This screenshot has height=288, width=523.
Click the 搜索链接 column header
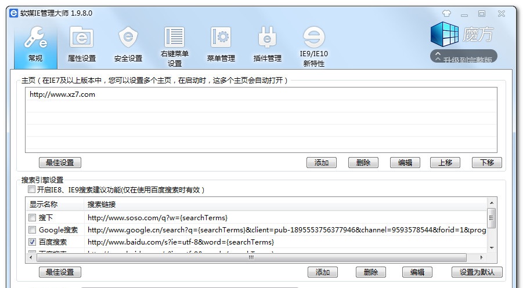coord(285,204)
